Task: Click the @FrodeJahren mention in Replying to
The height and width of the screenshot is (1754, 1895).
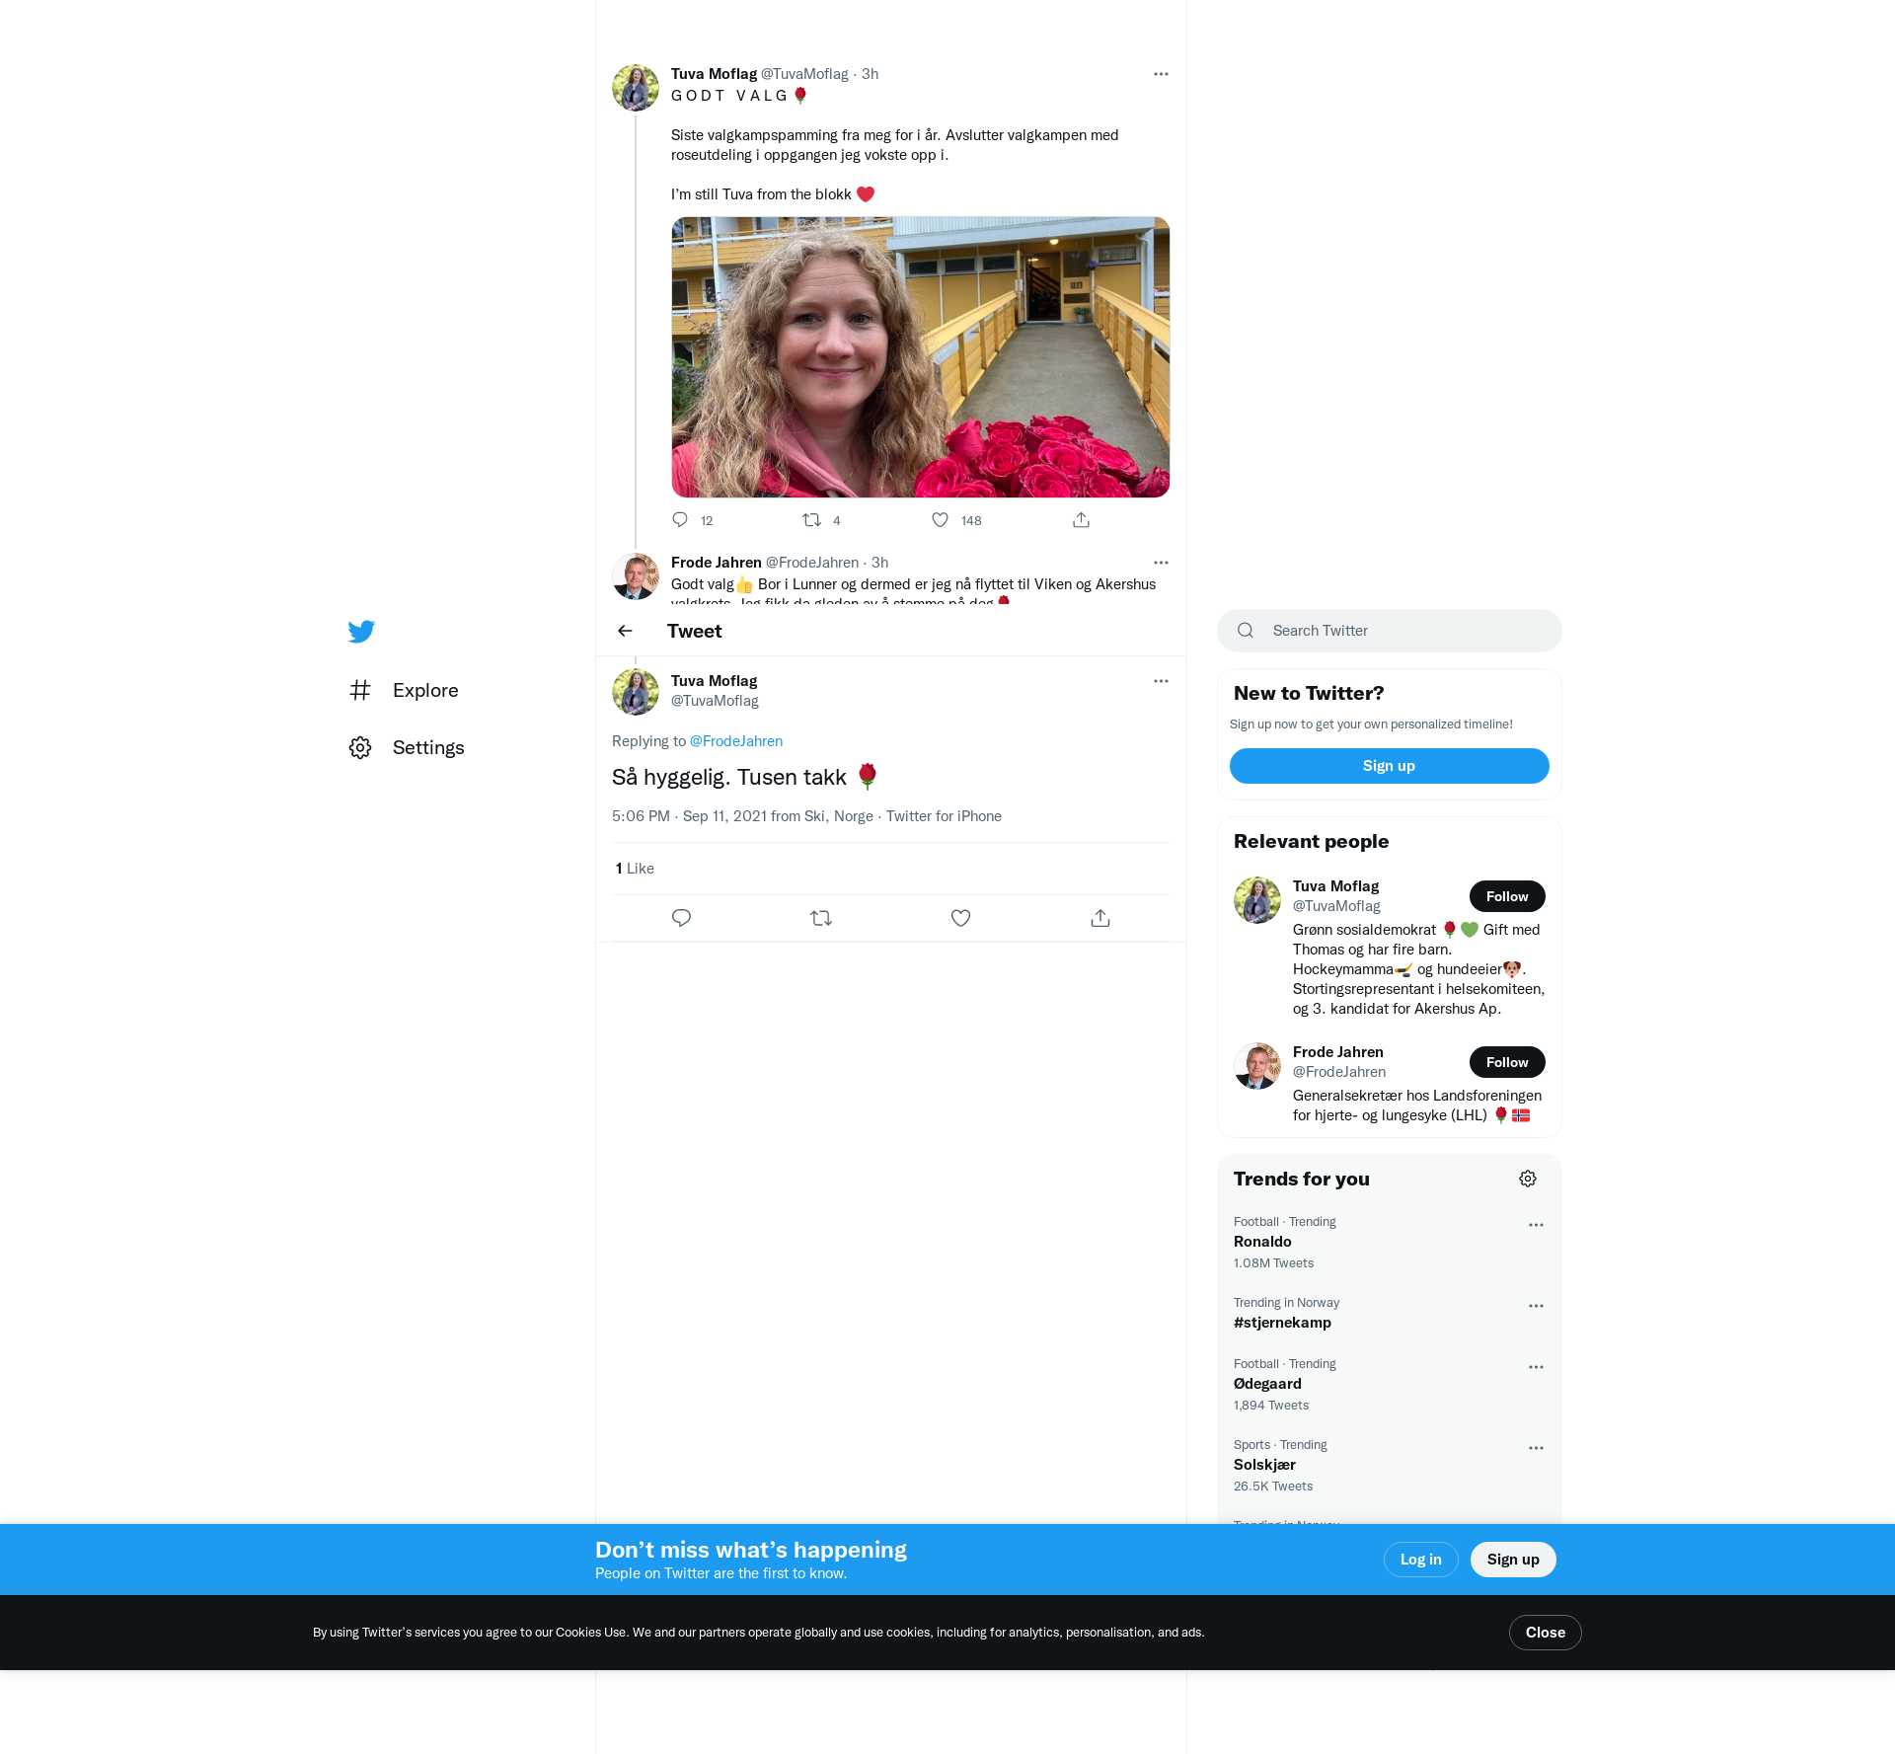Action: (736, 741)
